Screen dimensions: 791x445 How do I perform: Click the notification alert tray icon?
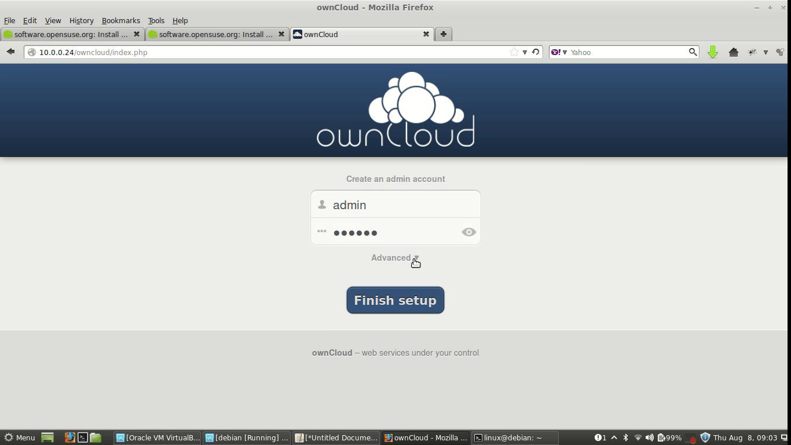pyautogui.click(x=600, y=437)
